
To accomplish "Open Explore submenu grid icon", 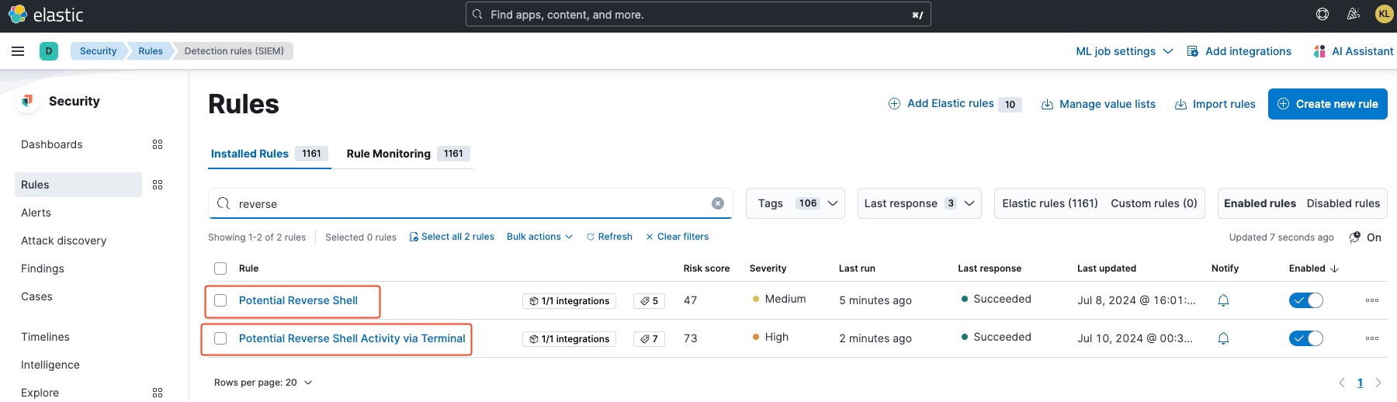I will [158, 393].
